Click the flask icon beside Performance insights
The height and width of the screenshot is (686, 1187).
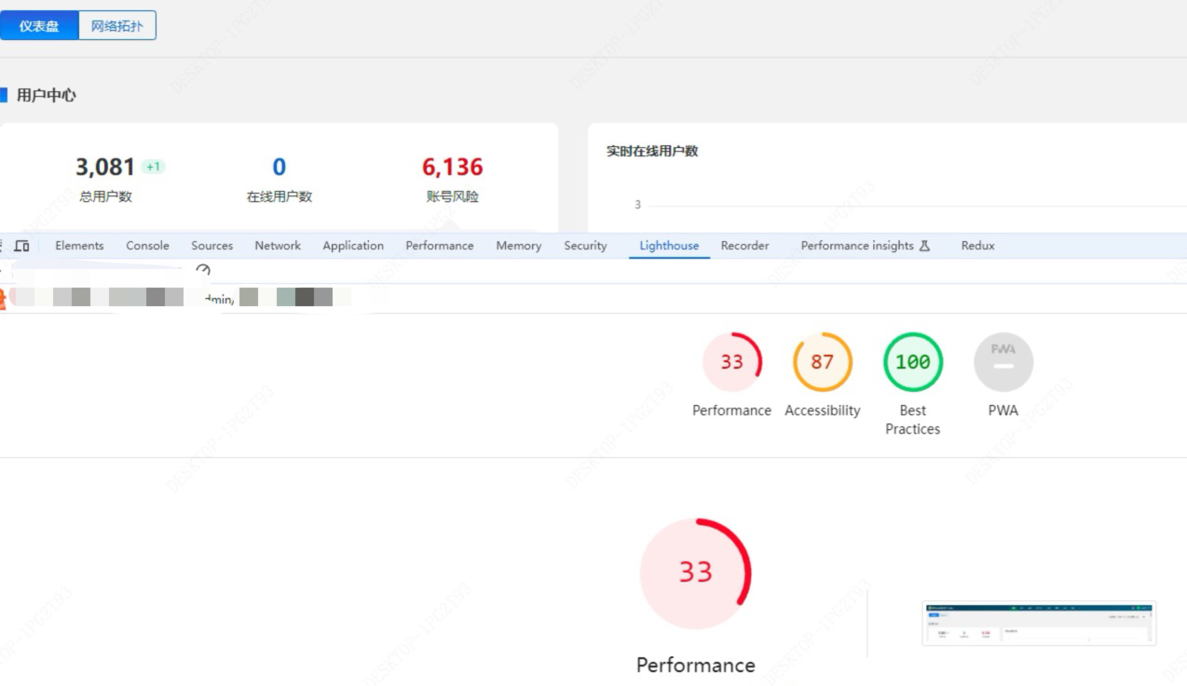point(924,246)
